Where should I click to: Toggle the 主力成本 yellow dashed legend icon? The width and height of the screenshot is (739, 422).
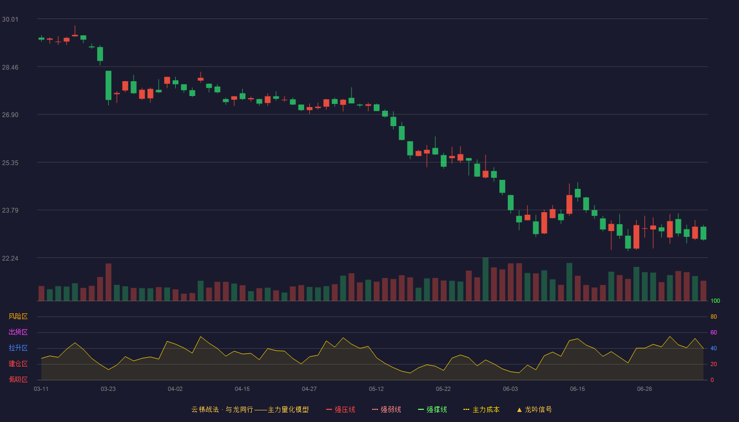[x=467, y=409]
